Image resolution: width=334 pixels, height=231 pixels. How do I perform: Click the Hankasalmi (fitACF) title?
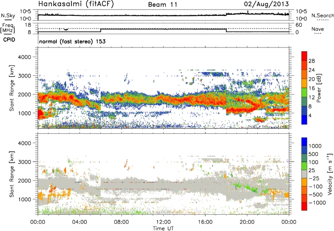76,4
